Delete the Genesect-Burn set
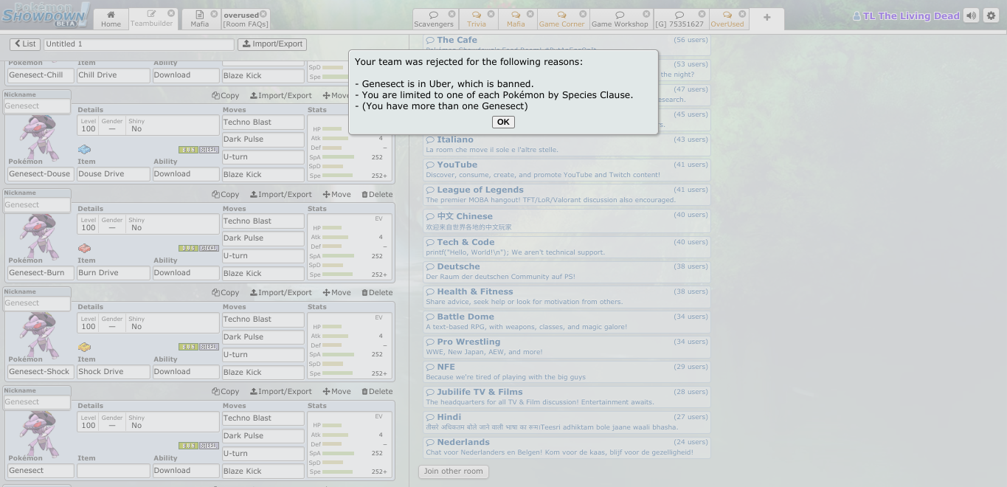Image resolution: width=1007 pixels, height=487 pixels. 377,195
